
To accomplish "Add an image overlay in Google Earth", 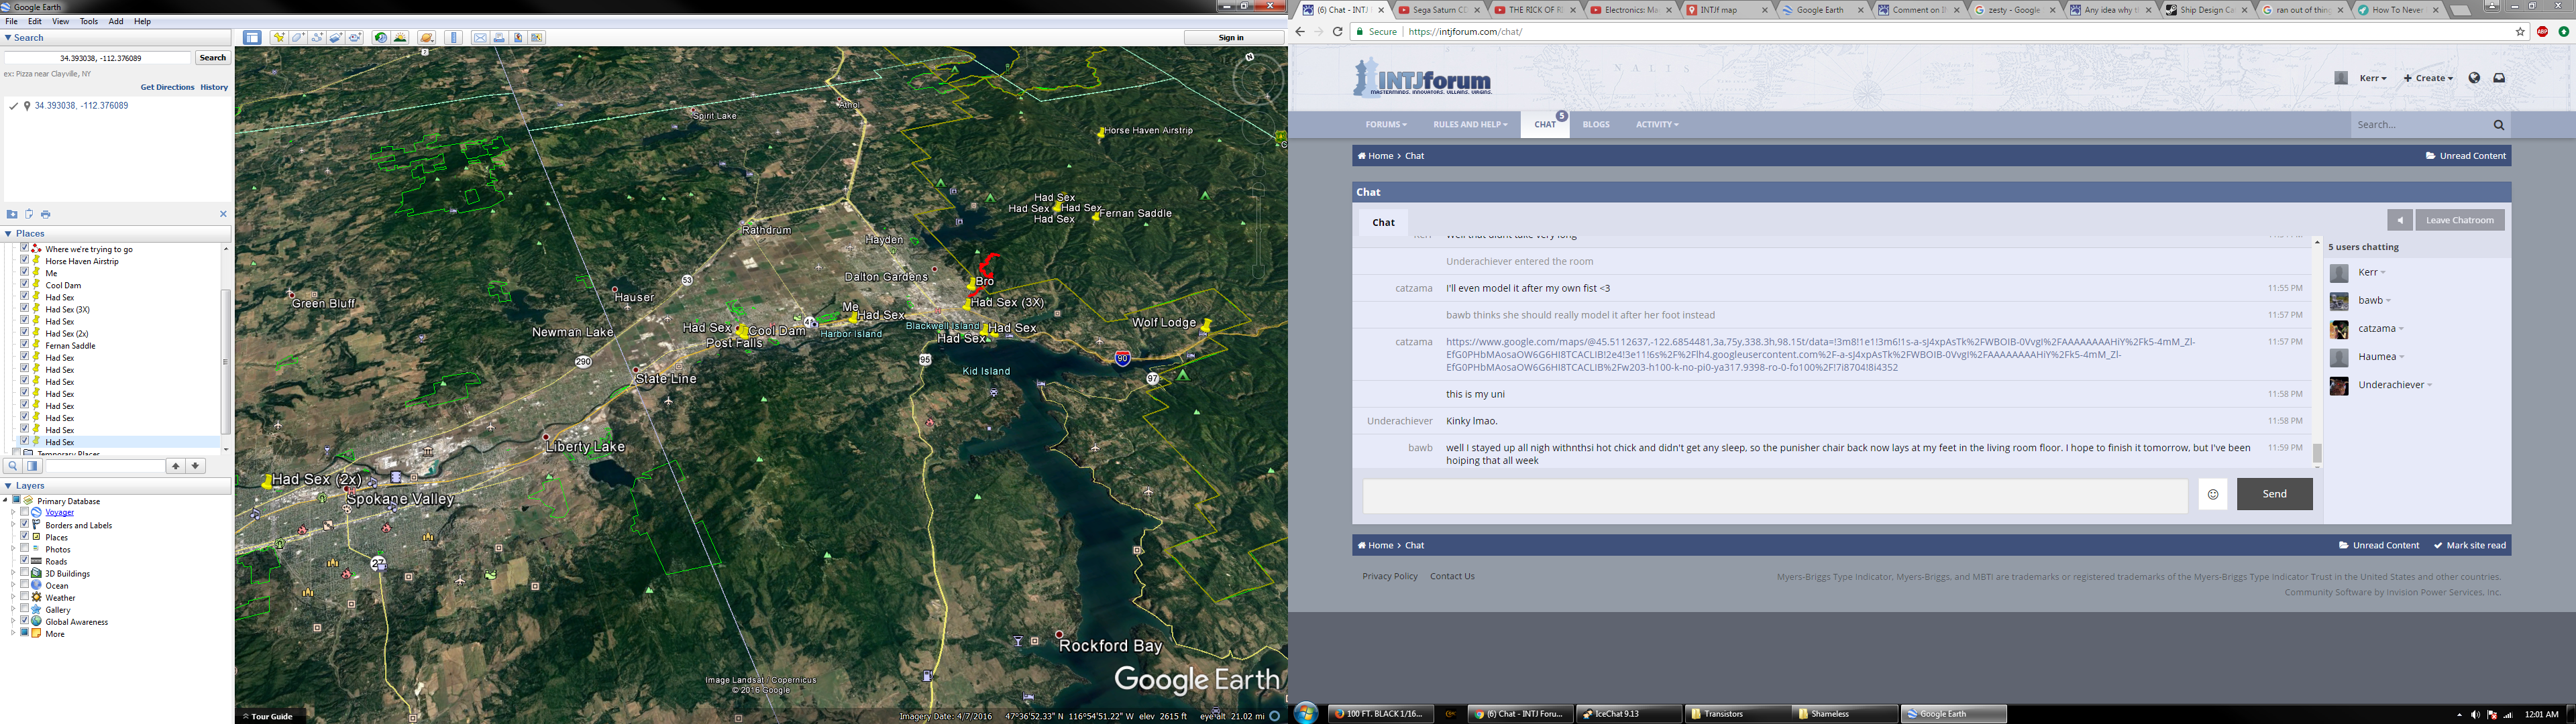I will click(336, 38).
